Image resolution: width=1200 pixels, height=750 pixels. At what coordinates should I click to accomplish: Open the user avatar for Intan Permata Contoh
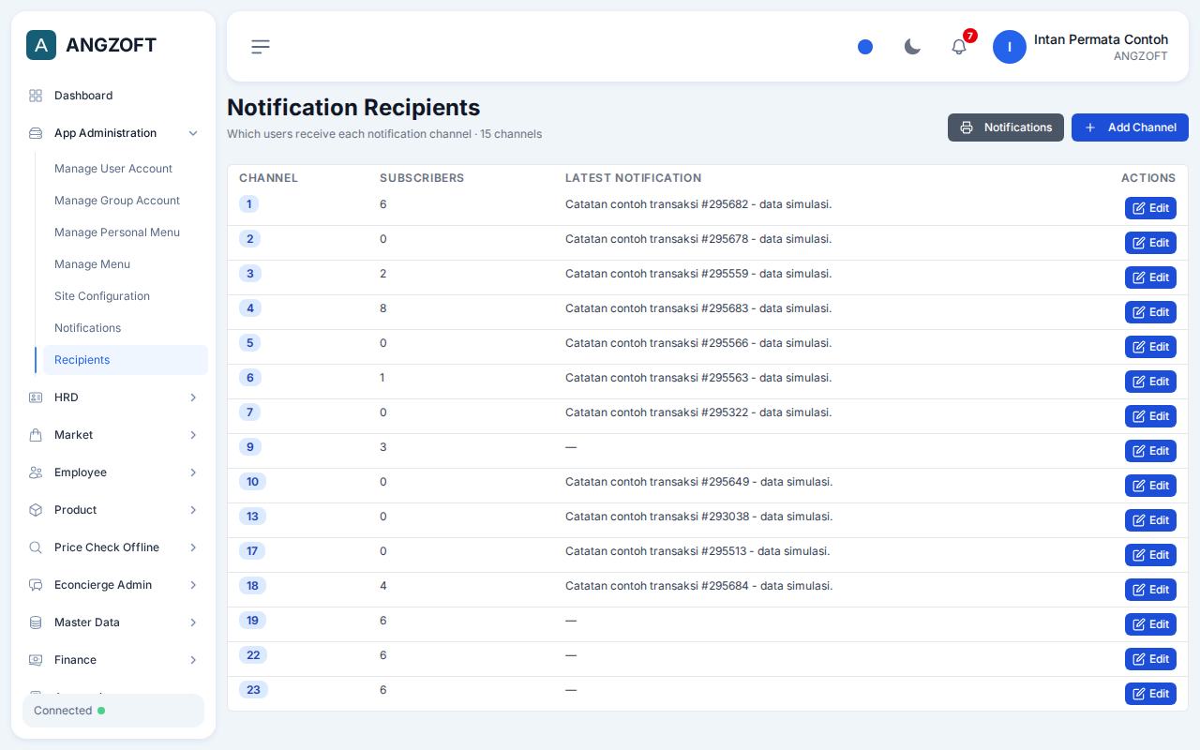click(x=1010, y=47)
